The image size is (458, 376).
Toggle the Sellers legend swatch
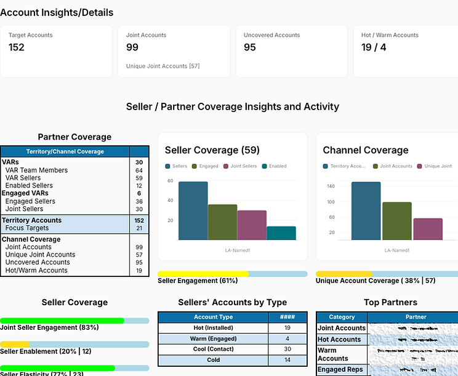167,166
